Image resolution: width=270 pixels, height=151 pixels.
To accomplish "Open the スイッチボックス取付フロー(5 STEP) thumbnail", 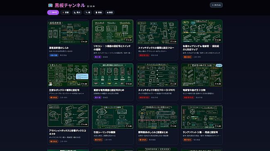I will 157,75.
